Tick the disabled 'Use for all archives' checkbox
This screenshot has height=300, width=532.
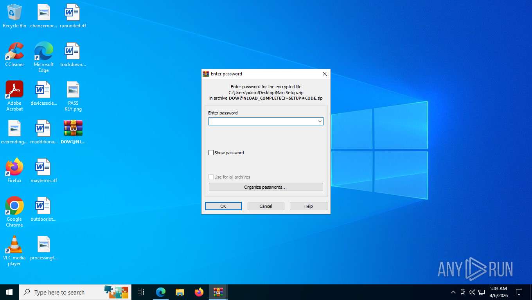(x=211, y=177)
